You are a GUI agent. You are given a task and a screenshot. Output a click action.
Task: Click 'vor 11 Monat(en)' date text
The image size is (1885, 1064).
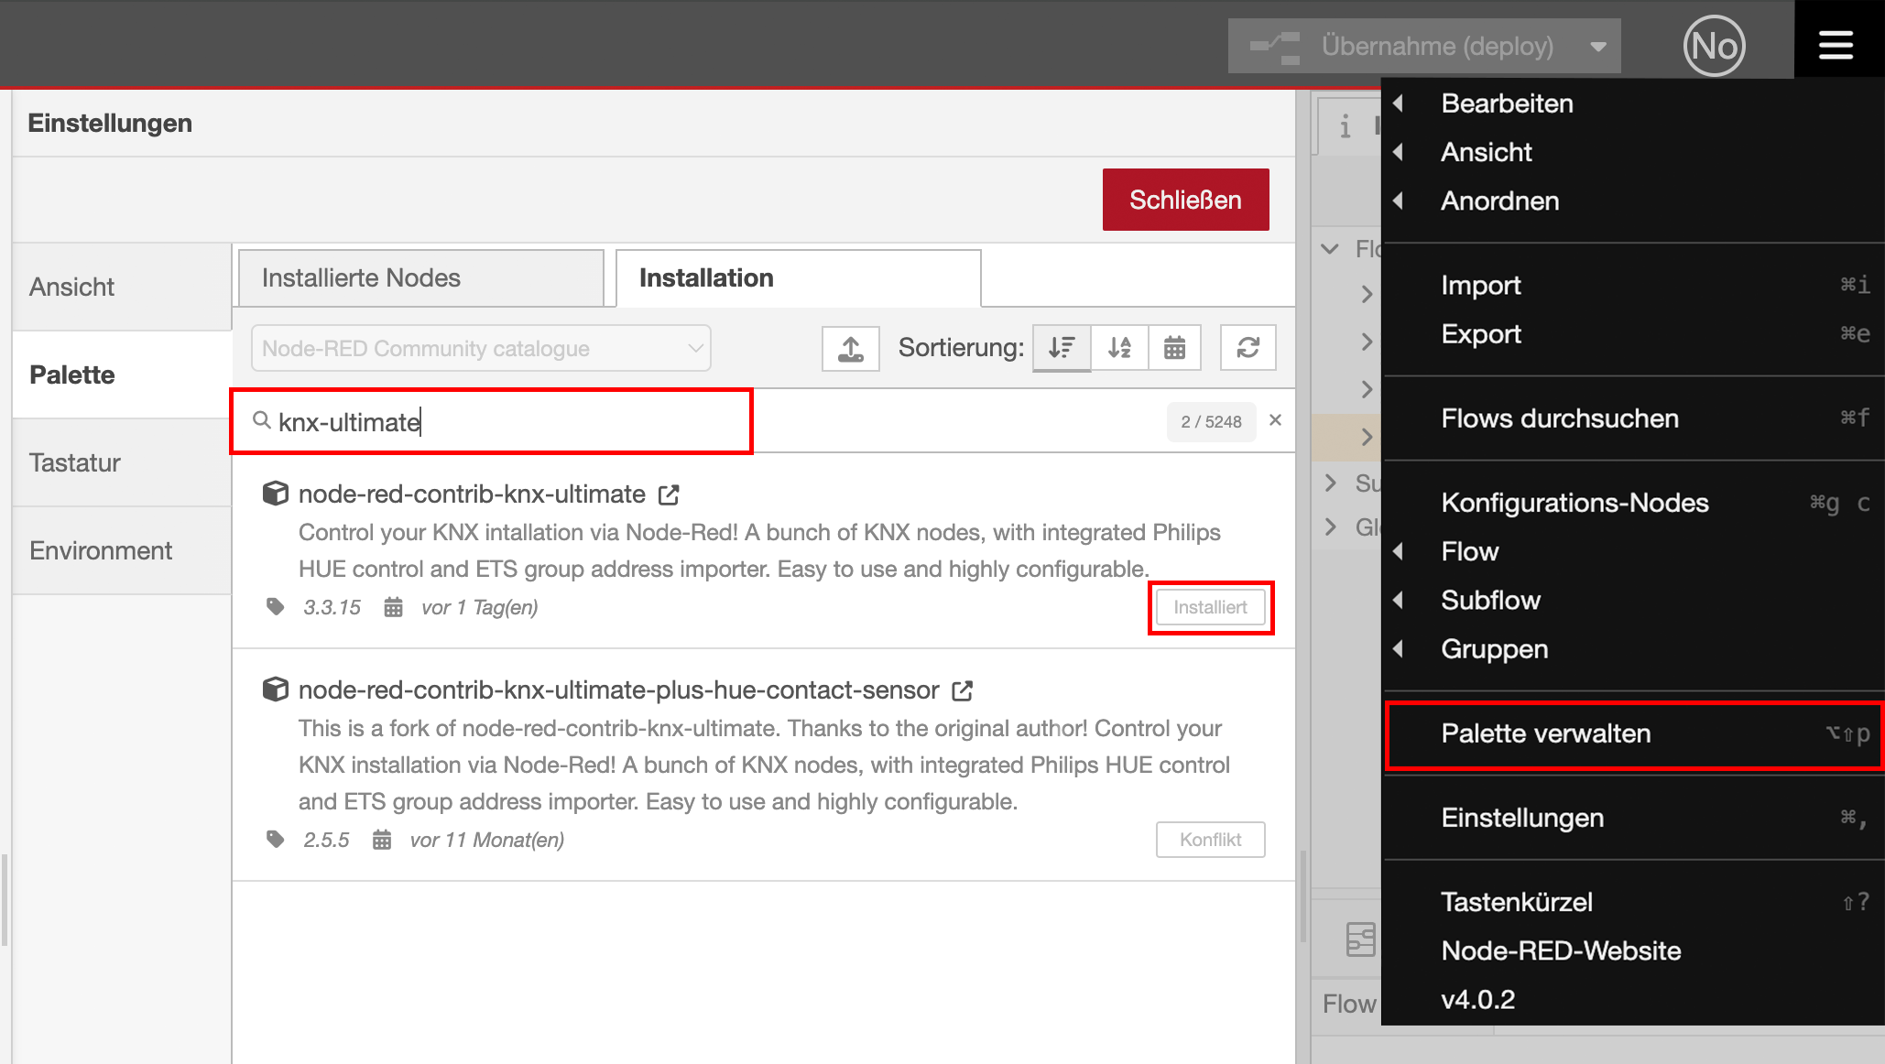point(486,840)
